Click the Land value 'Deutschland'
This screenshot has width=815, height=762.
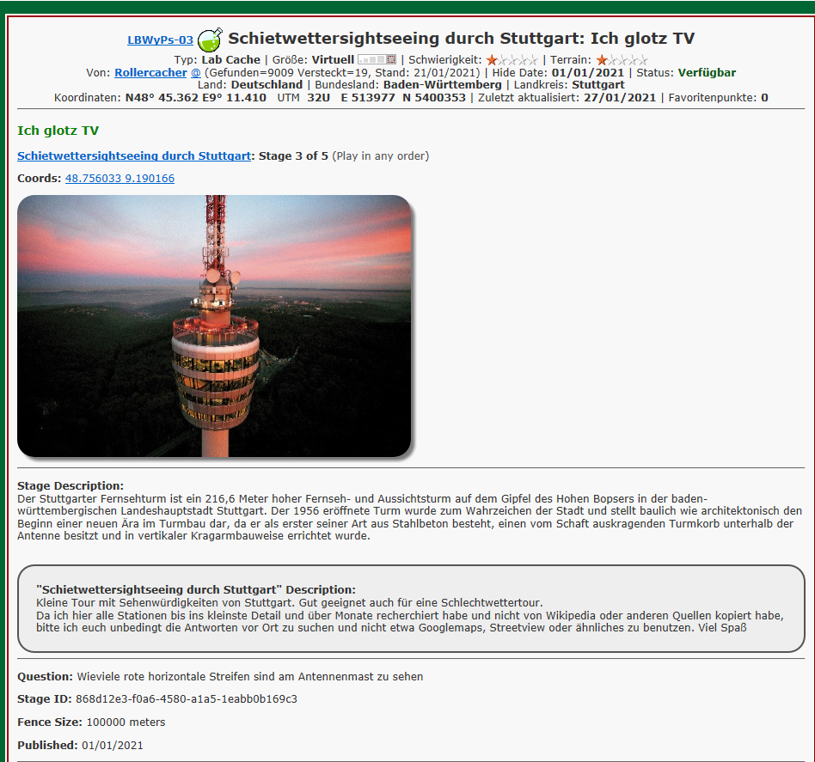(x=267, y=85)
